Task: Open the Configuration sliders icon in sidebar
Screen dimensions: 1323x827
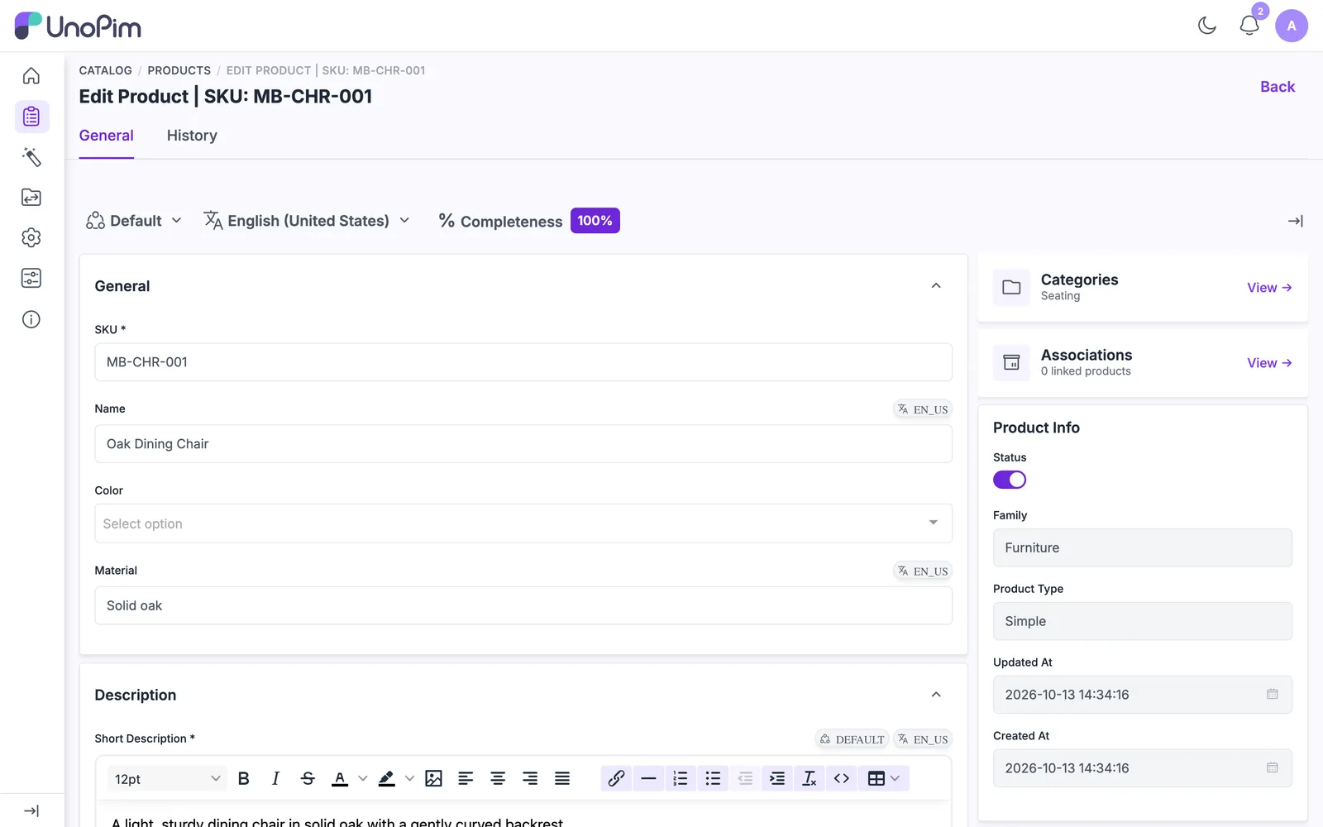Action: coord(31,279)
